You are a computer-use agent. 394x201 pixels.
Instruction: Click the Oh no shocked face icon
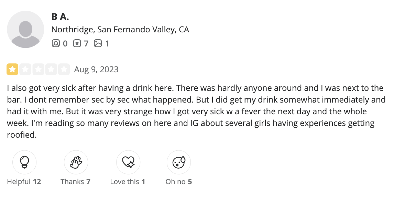pyautogui.click(x=178, y=162)
